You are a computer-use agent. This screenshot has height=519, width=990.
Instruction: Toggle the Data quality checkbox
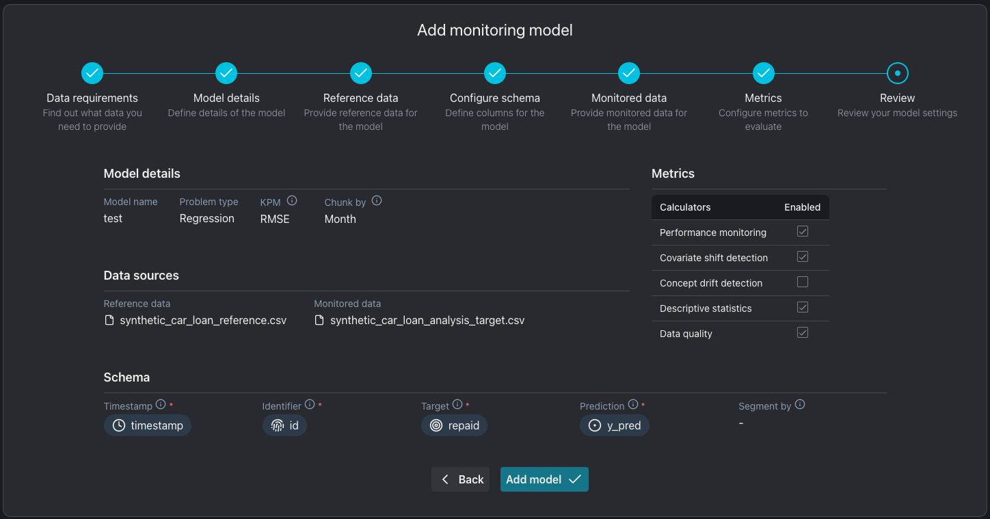tap(803, 333)
